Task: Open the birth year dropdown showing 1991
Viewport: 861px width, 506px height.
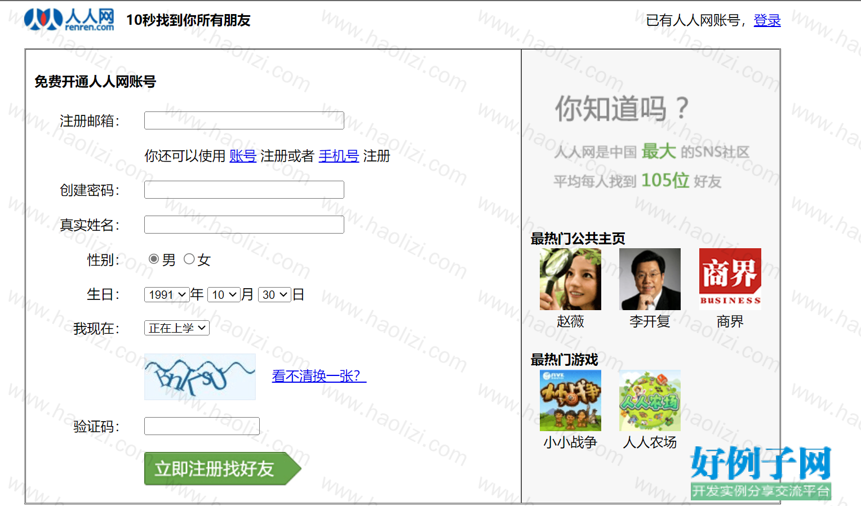Action: (x=167, y=294)
